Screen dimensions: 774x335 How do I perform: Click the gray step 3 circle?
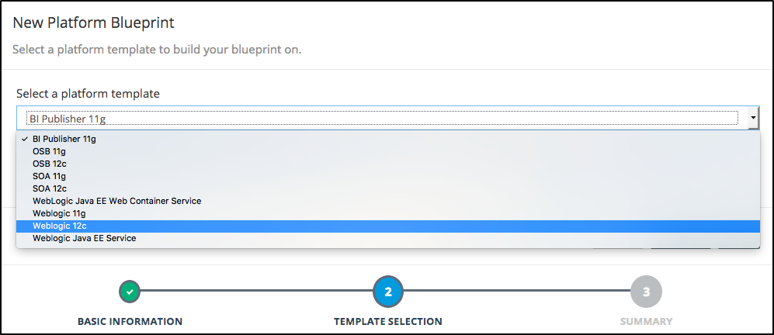click(646, 292)
